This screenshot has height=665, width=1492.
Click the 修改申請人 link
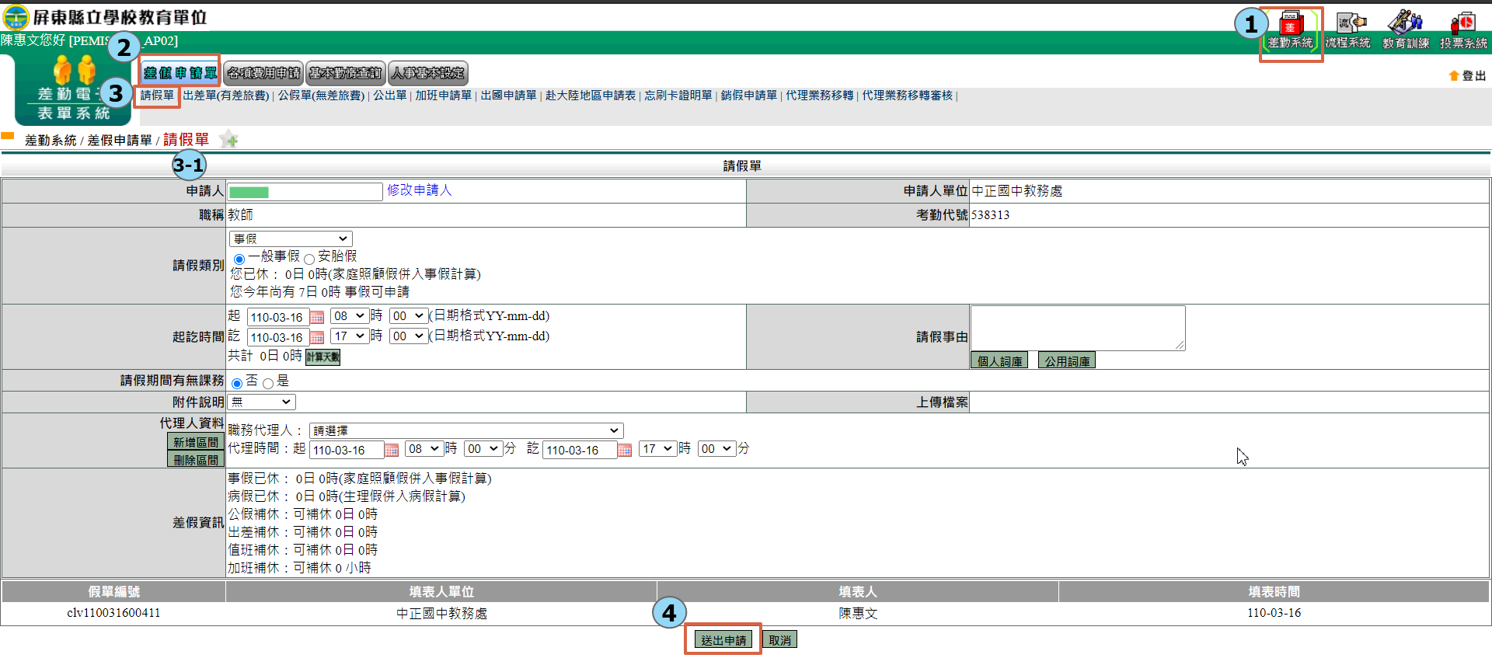pyautogui.click(x=420, y=190)
